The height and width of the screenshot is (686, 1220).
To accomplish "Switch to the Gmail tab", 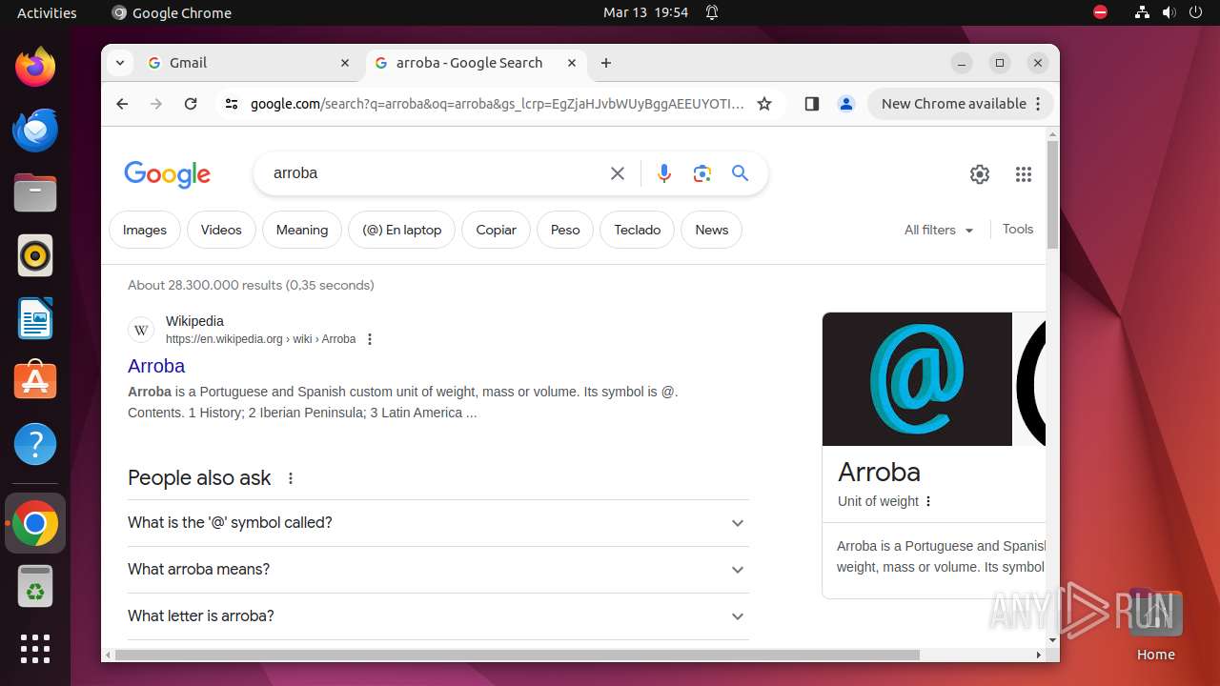I will (x=249, y=63).
